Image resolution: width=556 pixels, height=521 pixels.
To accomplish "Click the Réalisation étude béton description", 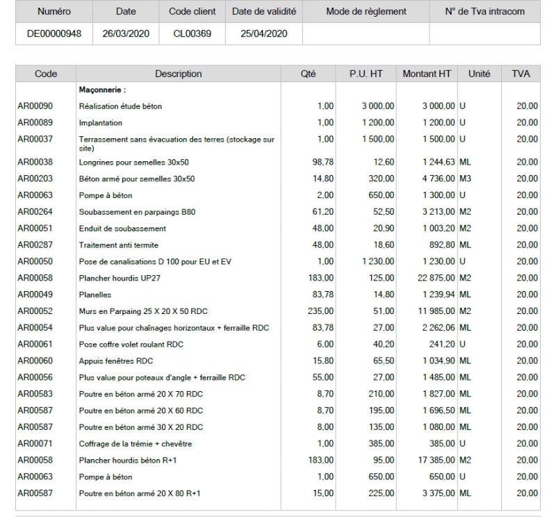I will point(121,106).
